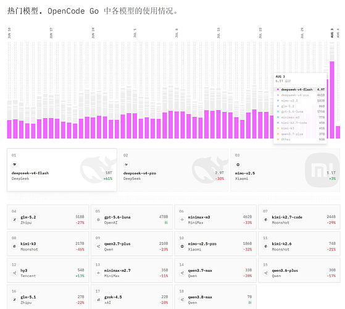Select deepseek-v4-pro row in tooltip legend

(x=300, y=95)
